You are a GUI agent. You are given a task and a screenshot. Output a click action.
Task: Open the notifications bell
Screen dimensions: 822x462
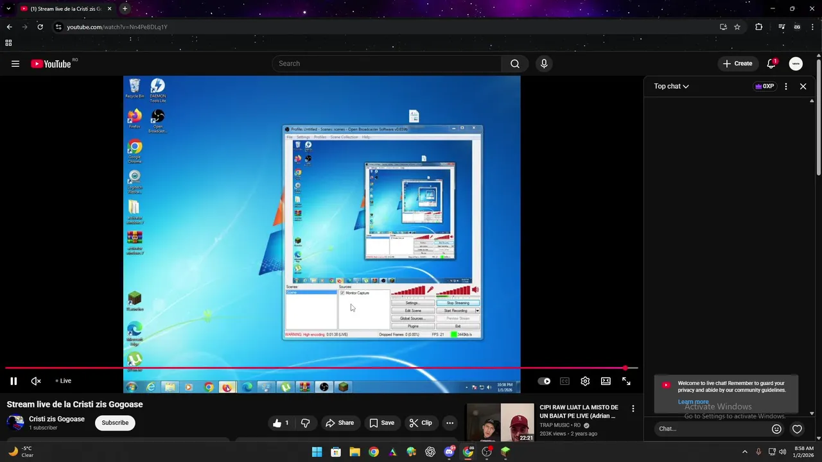[x=771, y=64]
